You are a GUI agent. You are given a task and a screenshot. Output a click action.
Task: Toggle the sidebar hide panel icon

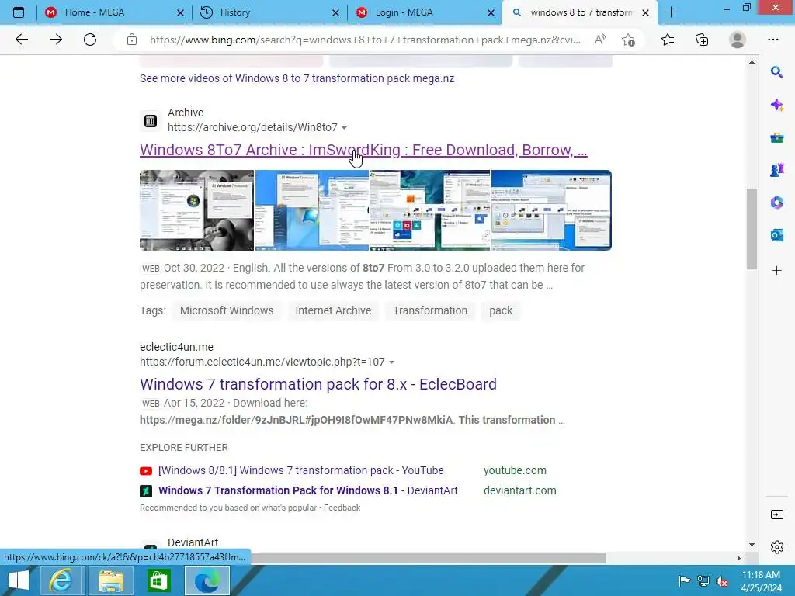pos(776,515)
